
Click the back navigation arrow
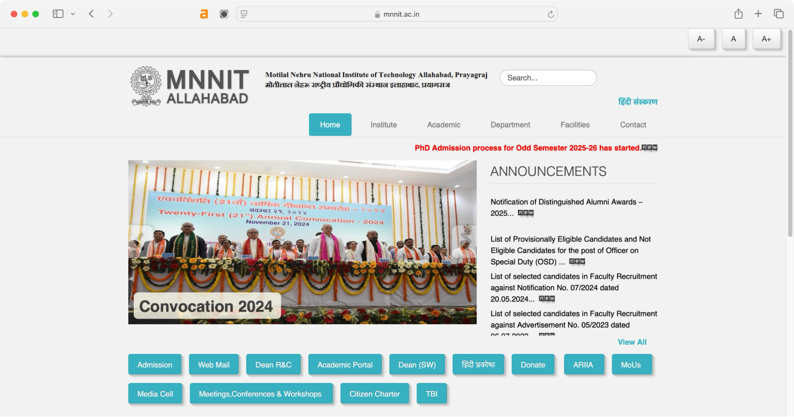(x=91, y=13)
